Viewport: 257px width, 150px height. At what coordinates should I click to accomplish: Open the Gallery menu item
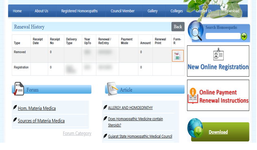coord(152,11)
